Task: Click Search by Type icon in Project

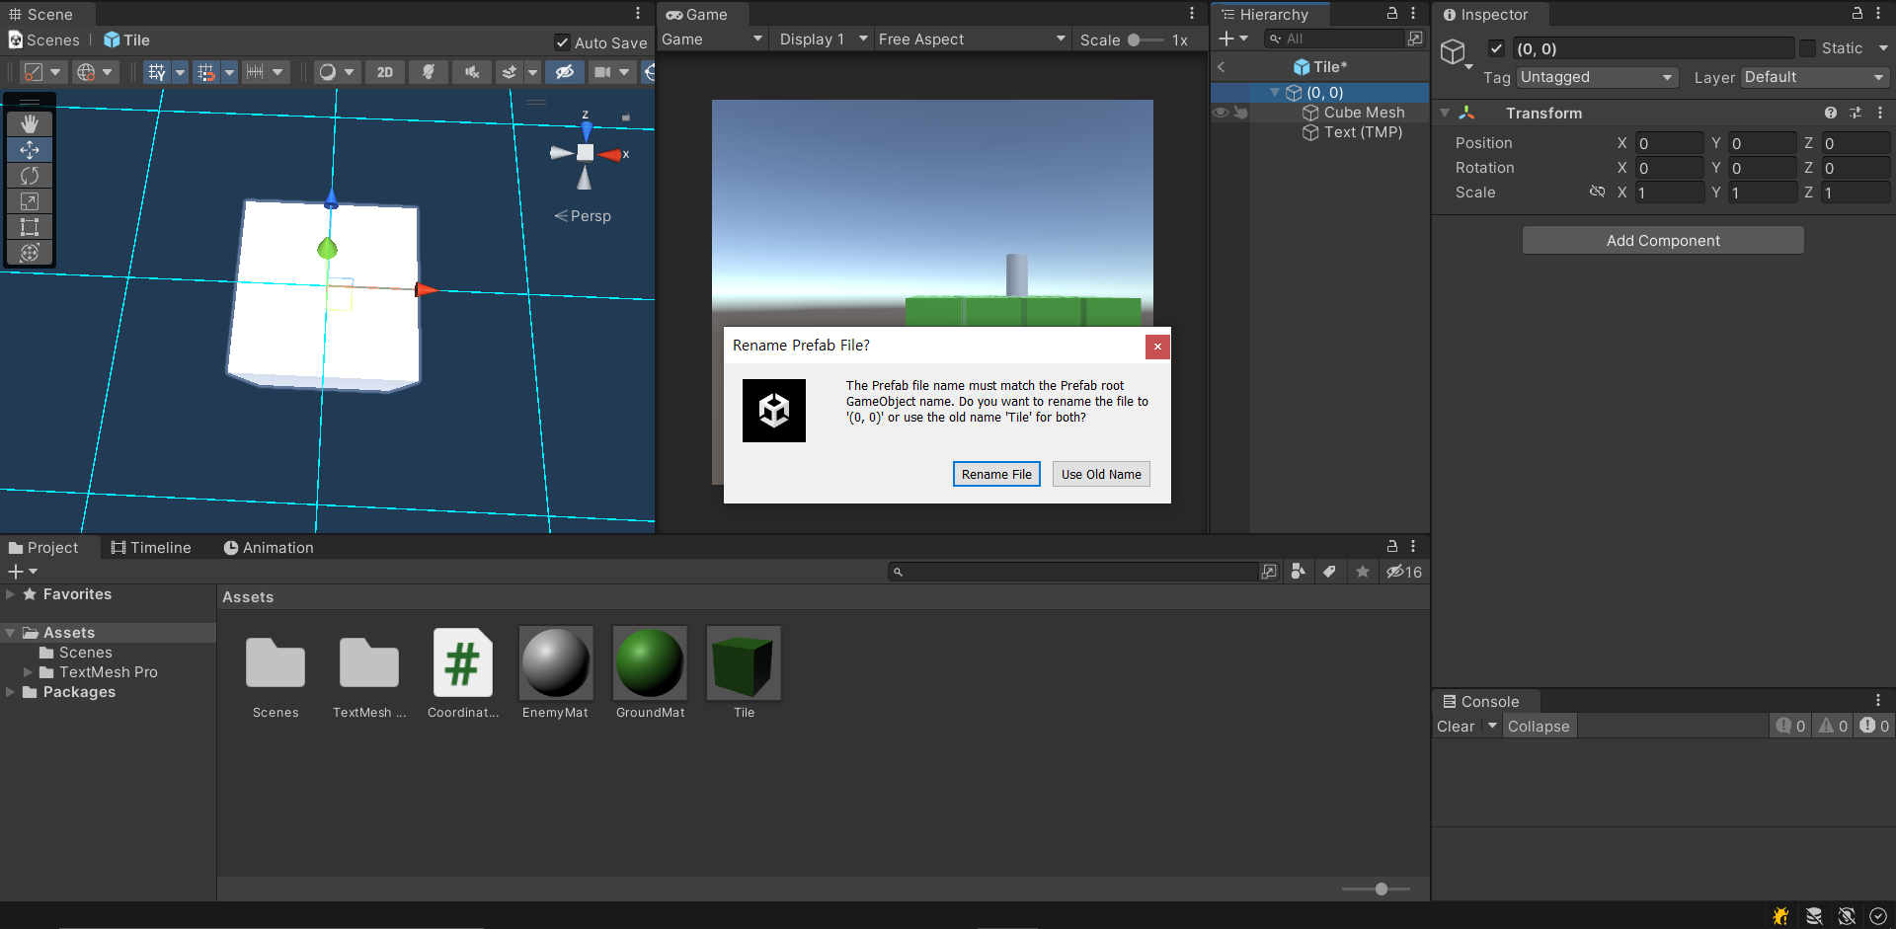Action: coord(1298,572)
